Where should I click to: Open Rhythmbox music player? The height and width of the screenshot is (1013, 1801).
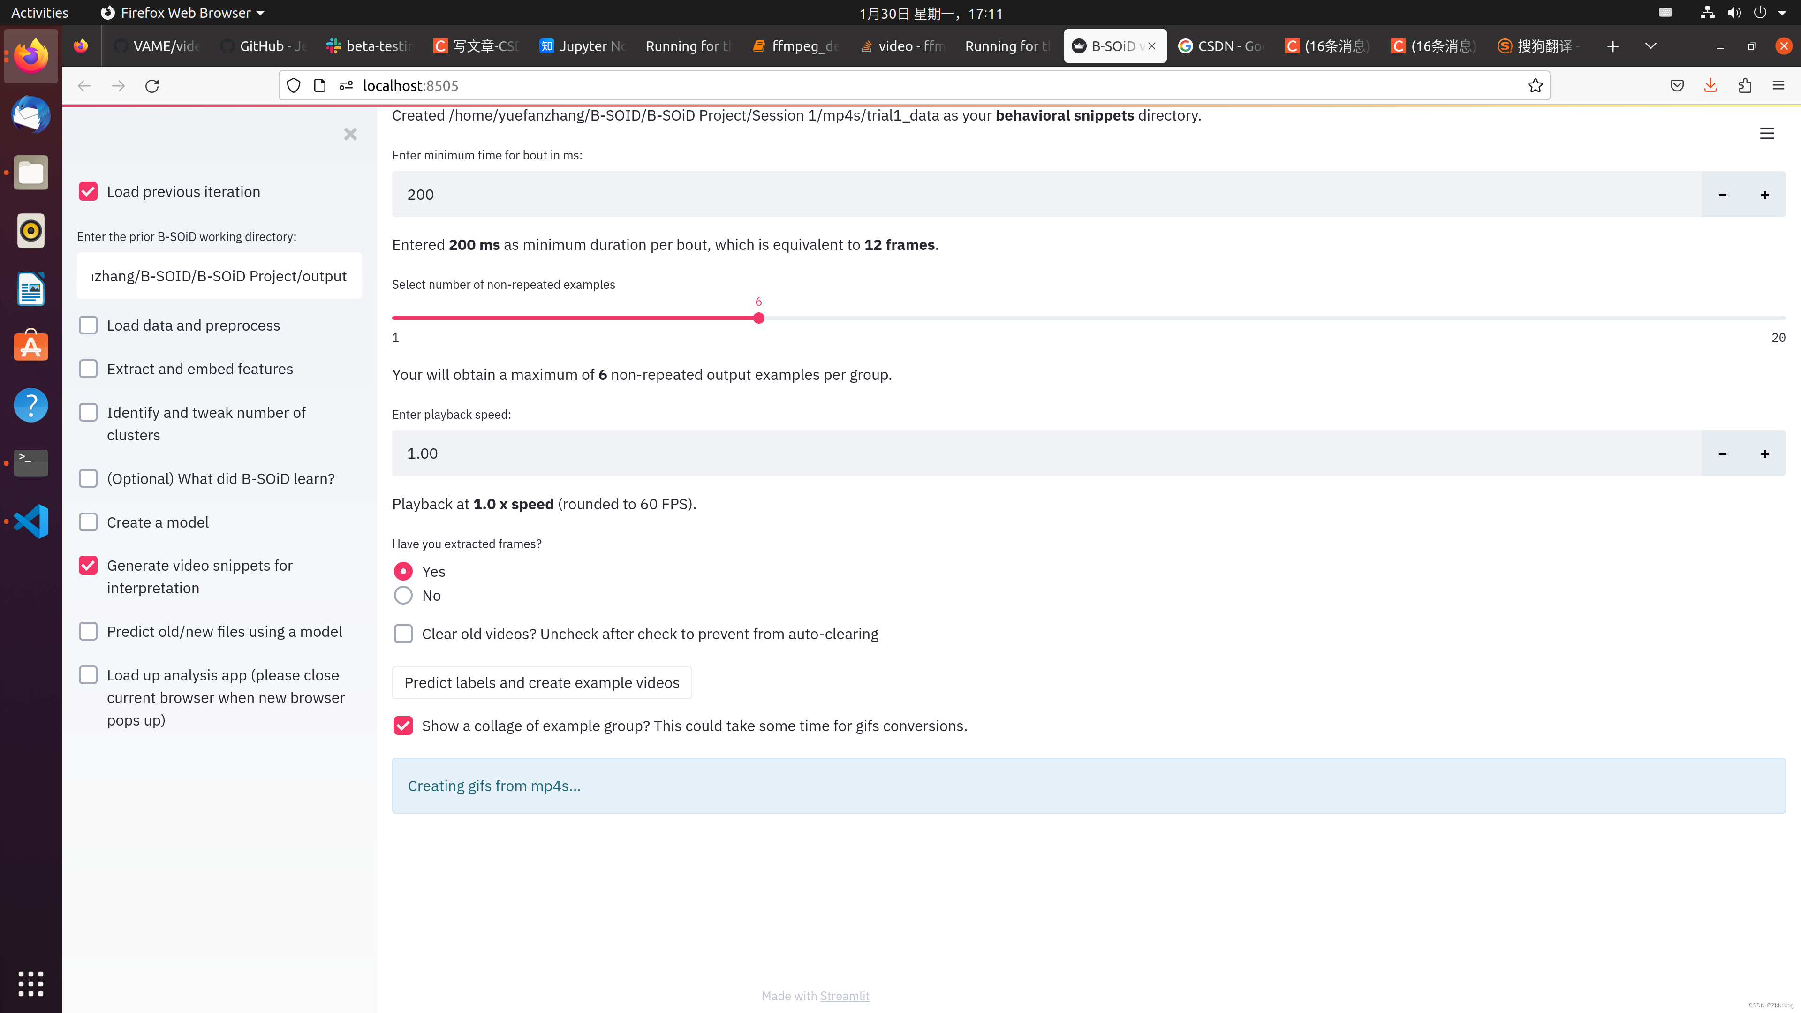[31, 231]
